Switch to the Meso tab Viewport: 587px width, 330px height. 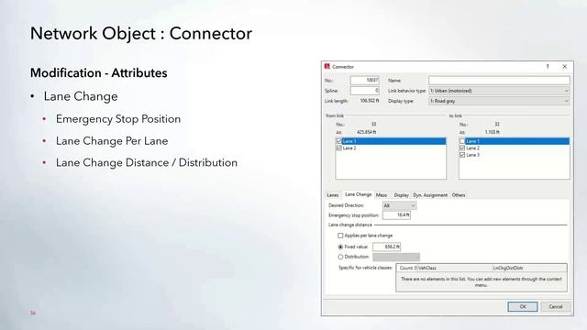(x=382, y=195)
